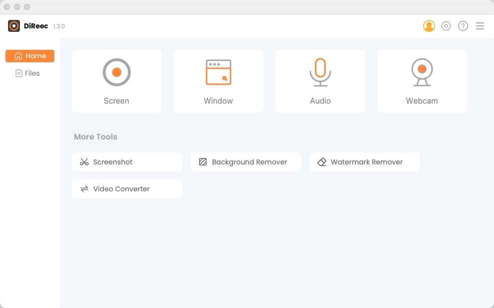
Task: Open the Webcam recorder
Action: pyautogui.click(x=422, y=81)
